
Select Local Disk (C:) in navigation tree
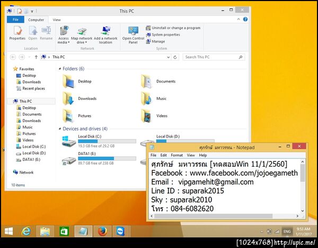[31, 146]
